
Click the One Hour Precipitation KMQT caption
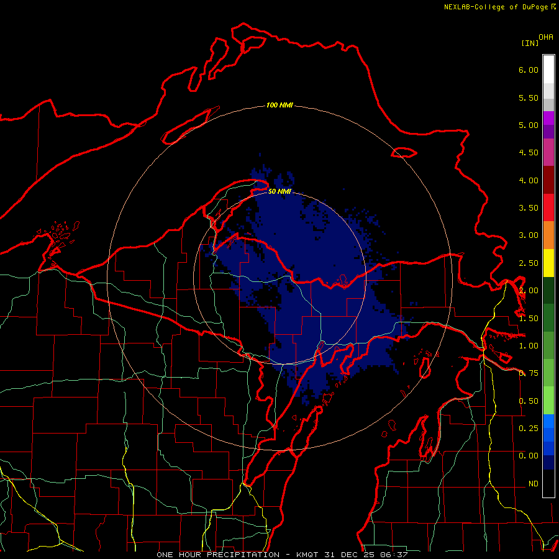click(282, 555)
